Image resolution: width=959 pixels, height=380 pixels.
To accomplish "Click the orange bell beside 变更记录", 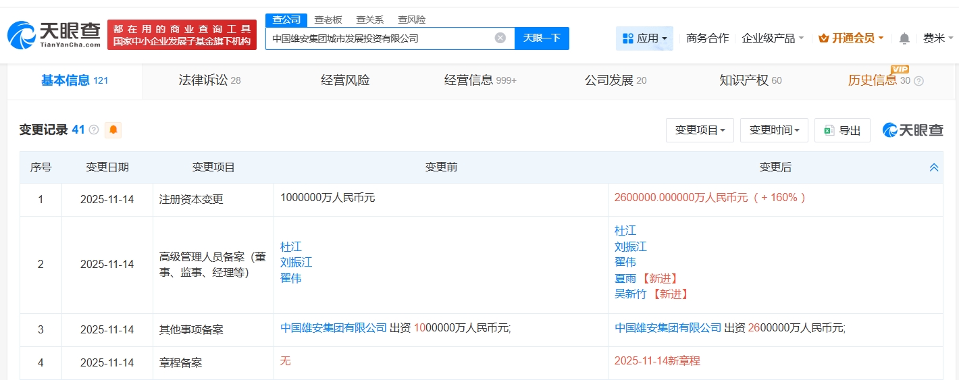I will pyautogui.click(x=113, y=130).
